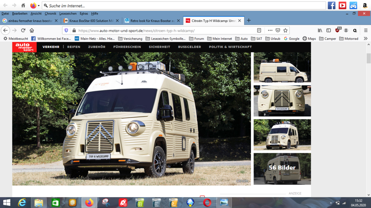This screenshot has height=208, width=371.
Task: Expand Forum bookmark folder
Action: tap(196, 38)
